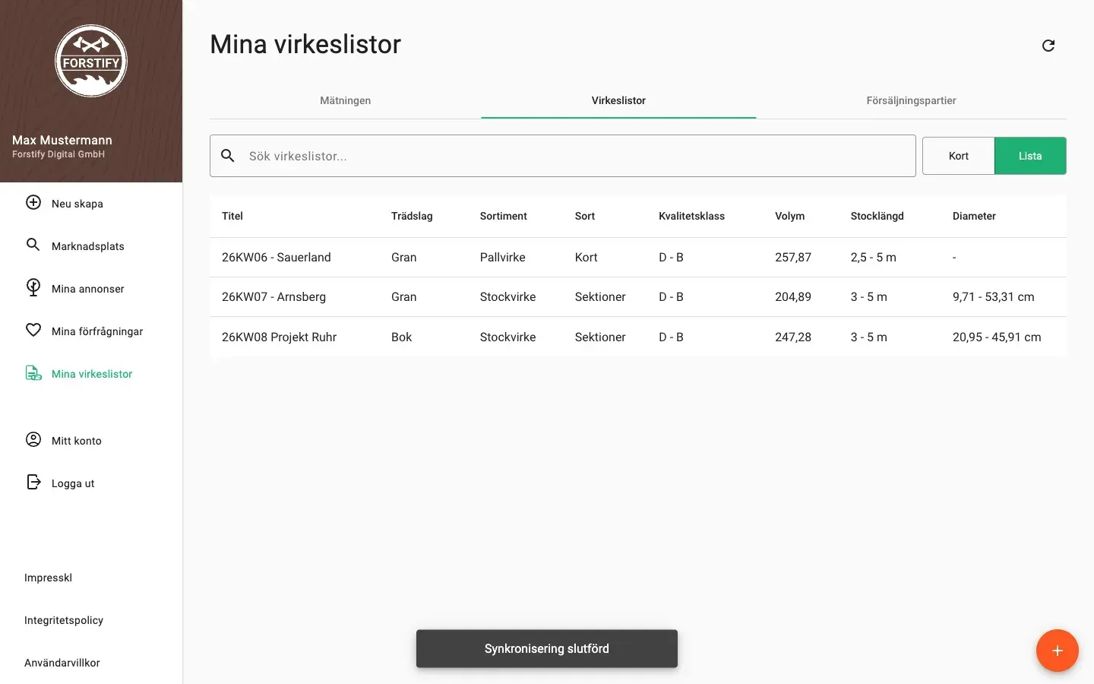Click the logout icon beside Logga ut
Viewport: 1094px width, 684px height.
tap(33, 482)
